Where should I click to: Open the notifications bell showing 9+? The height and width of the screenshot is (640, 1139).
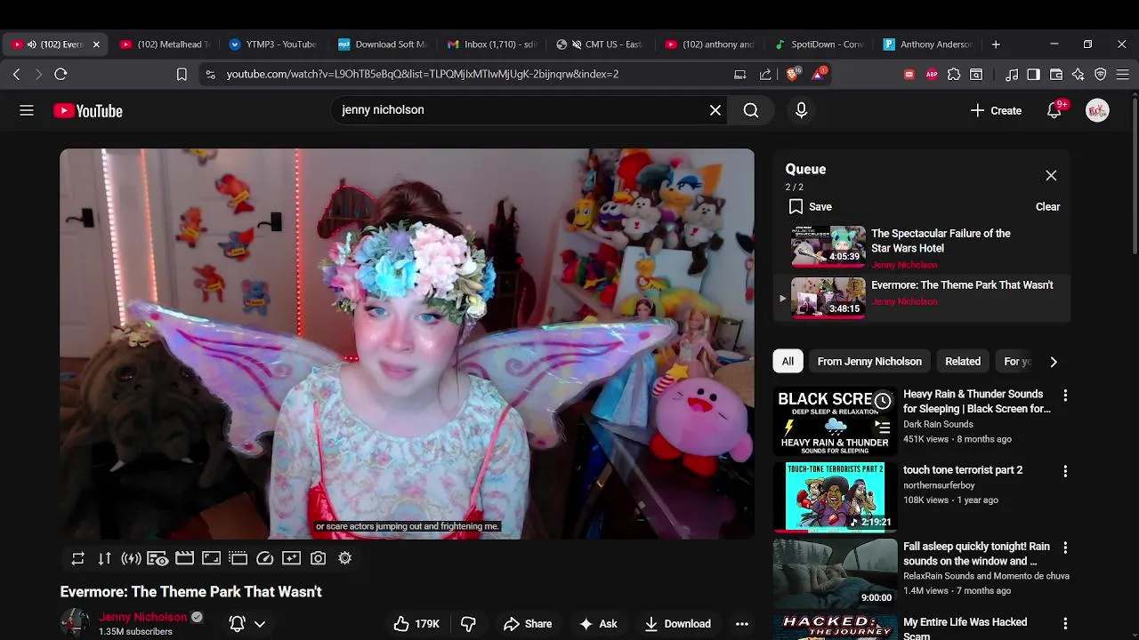click(1054, 110)
